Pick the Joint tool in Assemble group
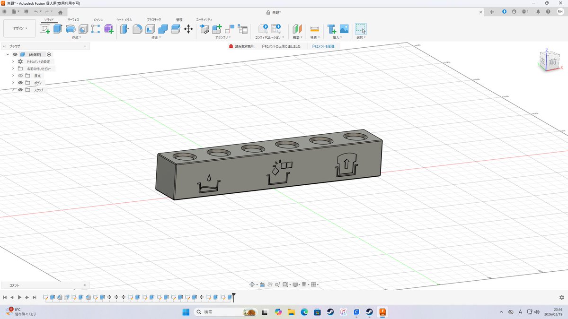 [230, 29]
